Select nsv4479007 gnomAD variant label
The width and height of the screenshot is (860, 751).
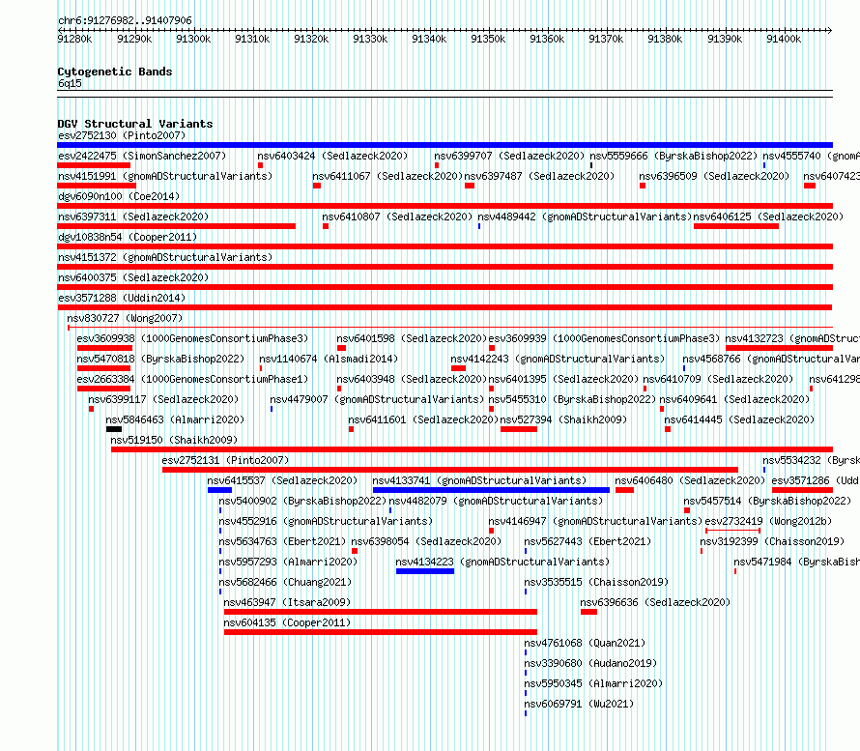click(x=378, y=399)
